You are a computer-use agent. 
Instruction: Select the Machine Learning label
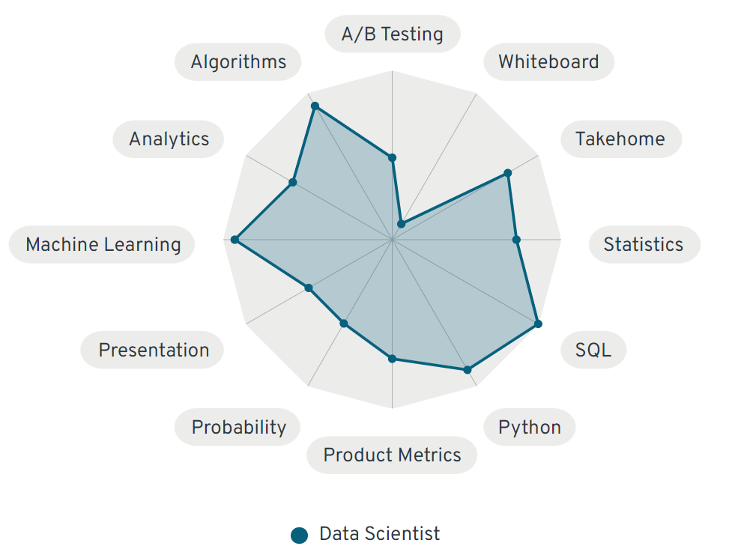click(x=103, y=244)
